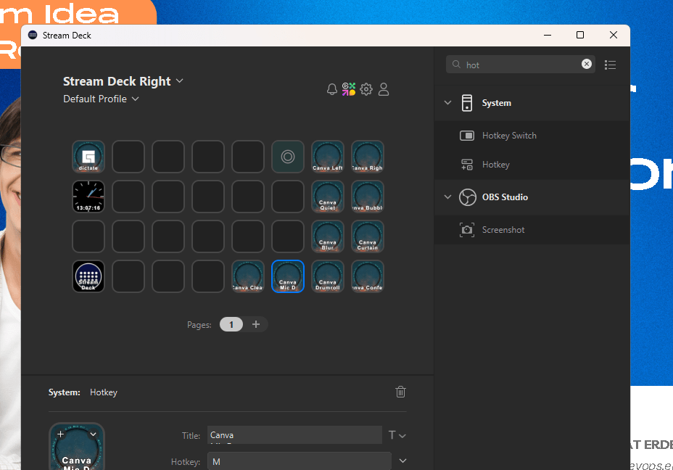Open the title text style dropdown
The image size is (673, 470).
[397, 435]
